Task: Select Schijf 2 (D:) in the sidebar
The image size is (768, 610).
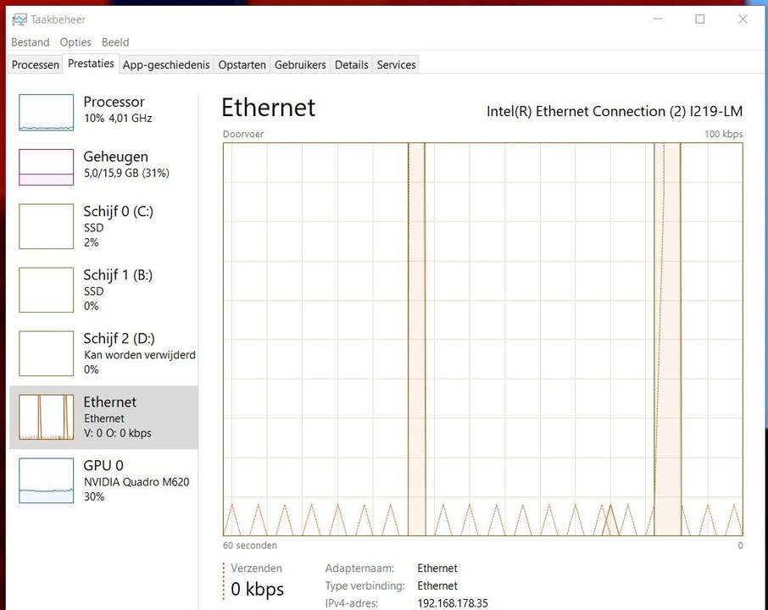Action: click(x=119, y=339)
